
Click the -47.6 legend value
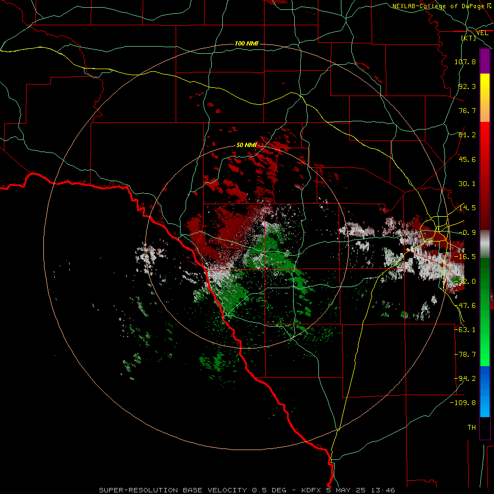[465, 306]
